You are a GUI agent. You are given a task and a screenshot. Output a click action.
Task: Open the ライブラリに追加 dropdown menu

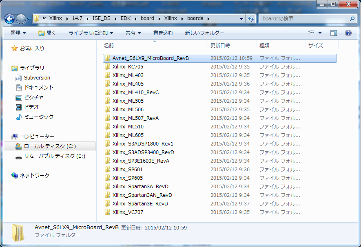point(91,33)
